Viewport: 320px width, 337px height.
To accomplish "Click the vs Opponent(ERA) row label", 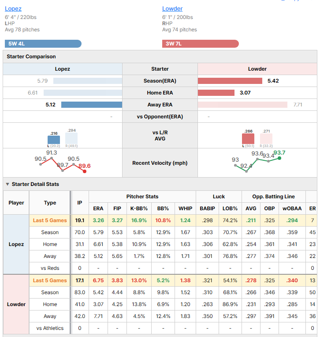I will tap(160, 117).
